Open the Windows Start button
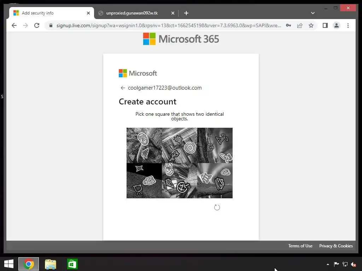Image resolution: width=362 pixels, height=271 pixels. coord(9,264)
